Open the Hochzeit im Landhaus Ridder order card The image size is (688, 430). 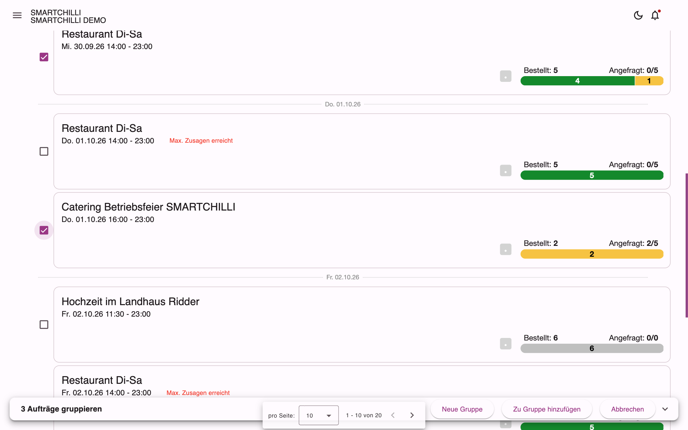click(362, 324)
